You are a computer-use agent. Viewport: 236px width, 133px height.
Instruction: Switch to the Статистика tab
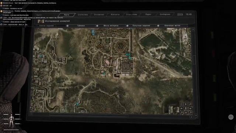tap(83, 15)
